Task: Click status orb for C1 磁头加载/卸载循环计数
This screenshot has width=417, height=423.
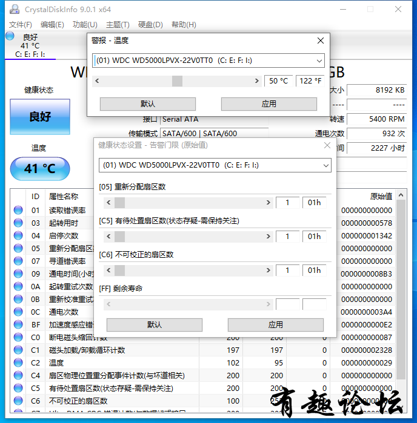Action: coord(18,350)
